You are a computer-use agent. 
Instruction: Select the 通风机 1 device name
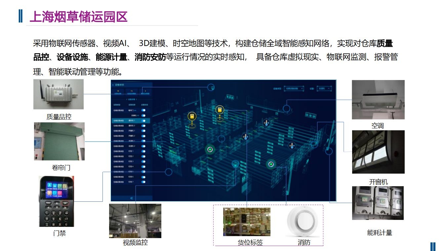(x=132, y=121)
